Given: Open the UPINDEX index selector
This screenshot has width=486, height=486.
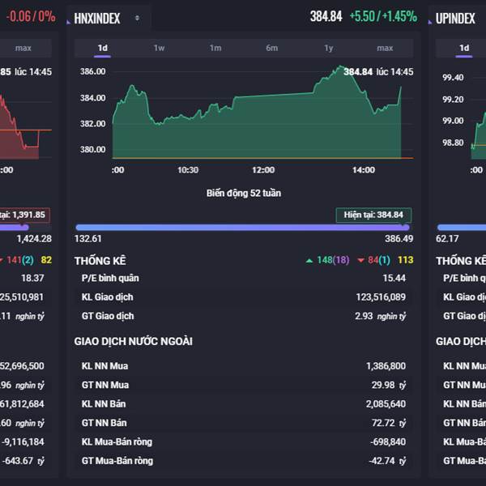Looking at the screenshot, I should click(x=455, y=19).
